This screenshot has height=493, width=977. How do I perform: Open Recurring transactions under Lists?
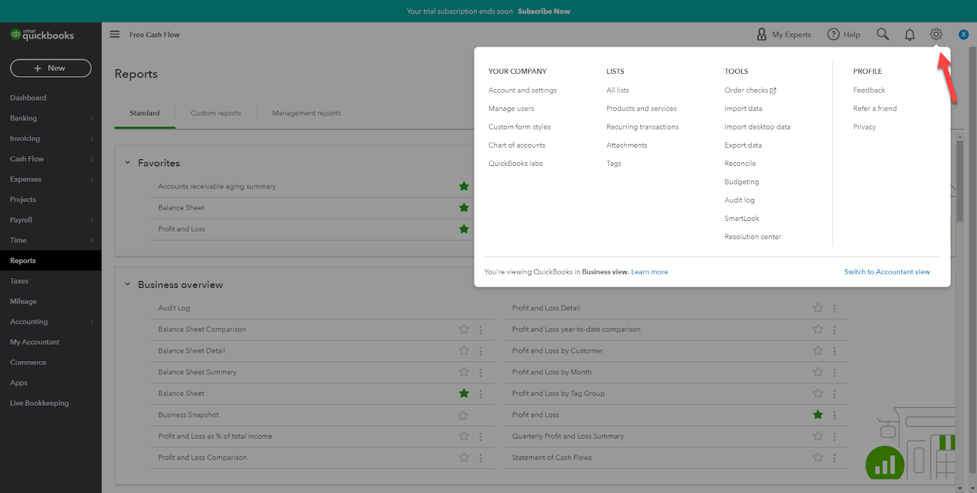pyautogui.click(x=642, y=127)
